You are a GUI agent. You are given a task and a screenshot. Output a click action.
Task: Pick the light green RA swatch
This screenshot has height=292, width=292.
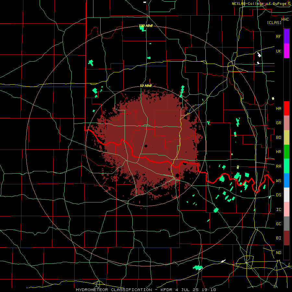[286, 166]
